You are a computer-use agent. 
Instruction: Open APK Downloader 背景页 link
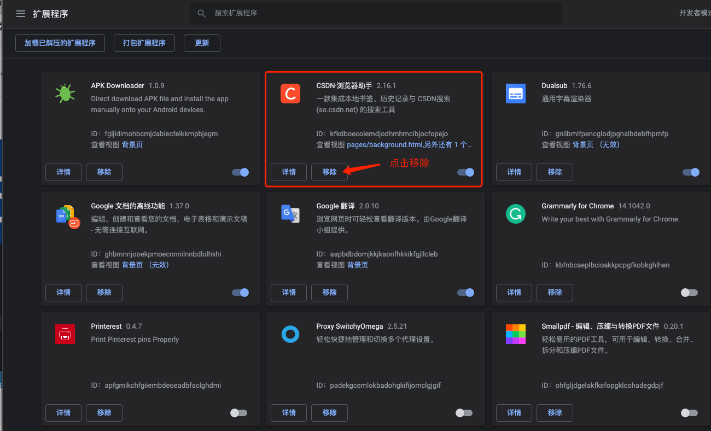(x=132, y=144)
